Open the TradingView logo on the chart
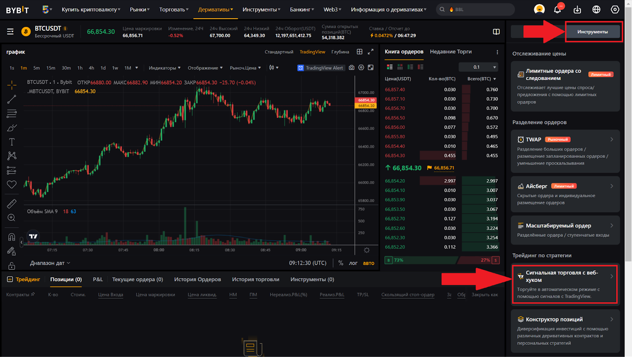 point(33,236)
